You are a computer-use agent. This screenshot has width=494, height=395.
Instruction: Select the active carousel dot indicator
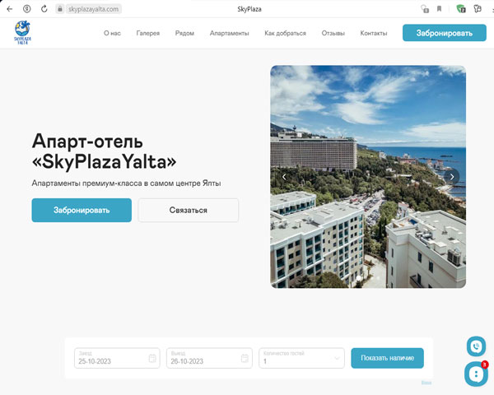[358, 278]
